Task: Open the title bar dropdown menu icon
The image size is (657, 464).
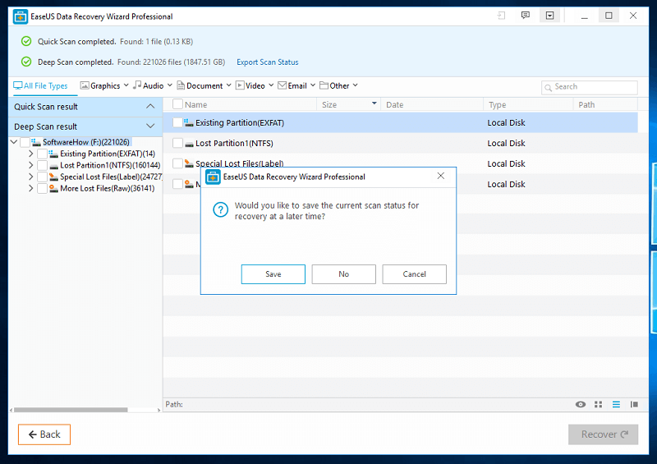Action: (x=549, y=16)
